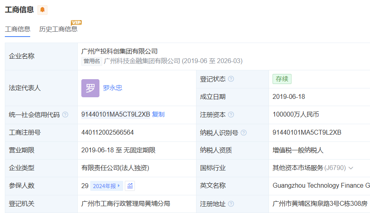Viewport: 370px width, 213px height.
Task: Click the 存续 status tag
Action: (282, 79)
